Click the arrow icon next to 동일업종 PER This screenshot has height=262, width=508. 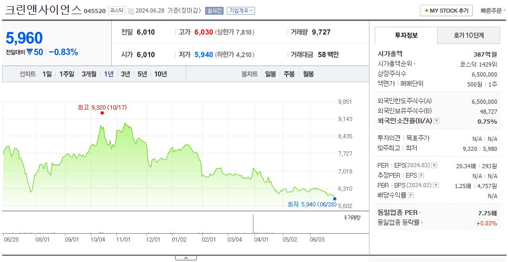point(420,213)
